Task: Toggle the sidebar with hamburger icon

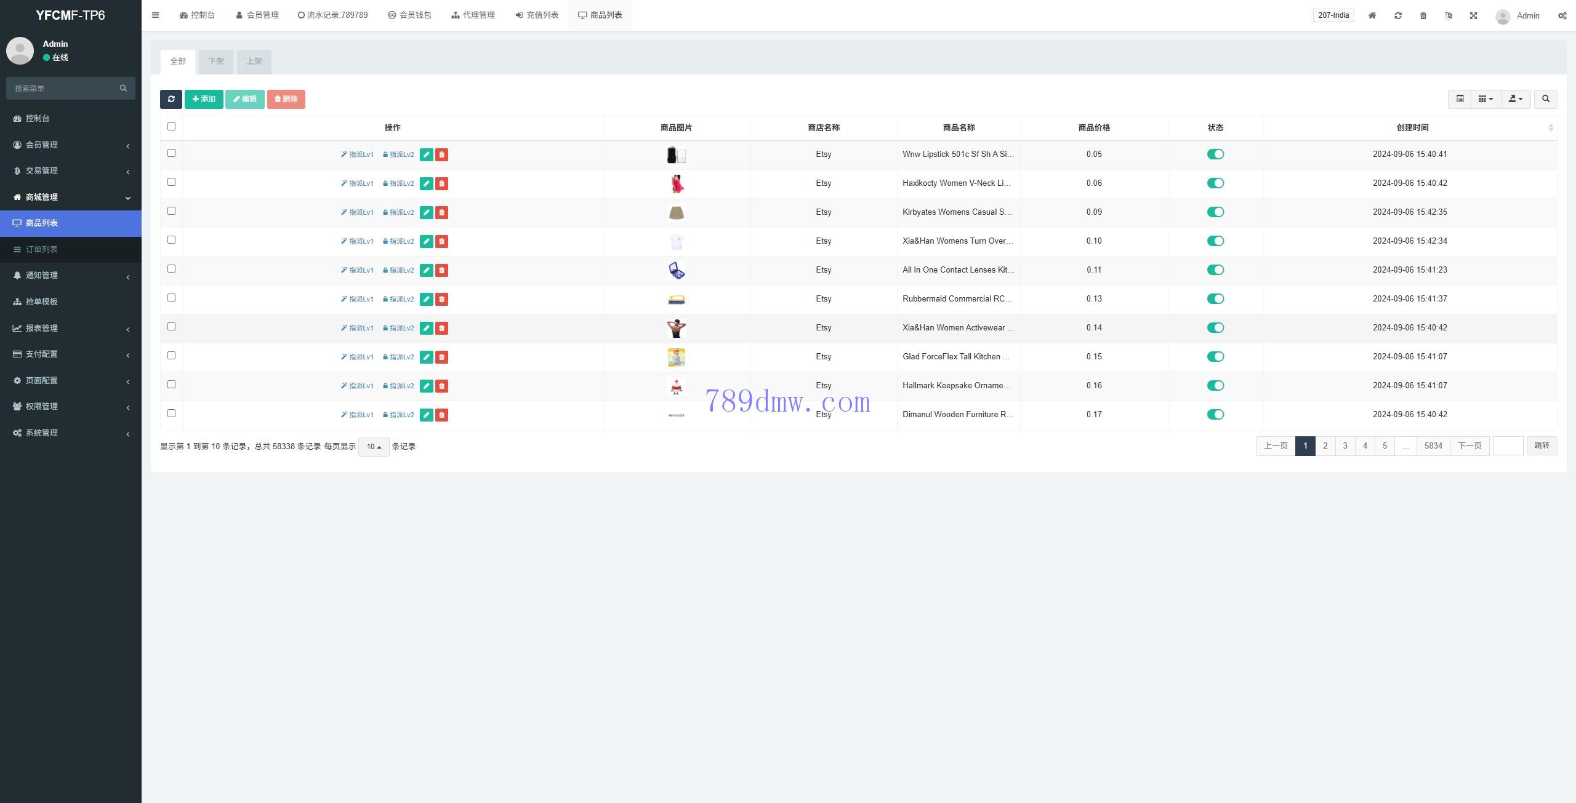Action: click(155, 15)
